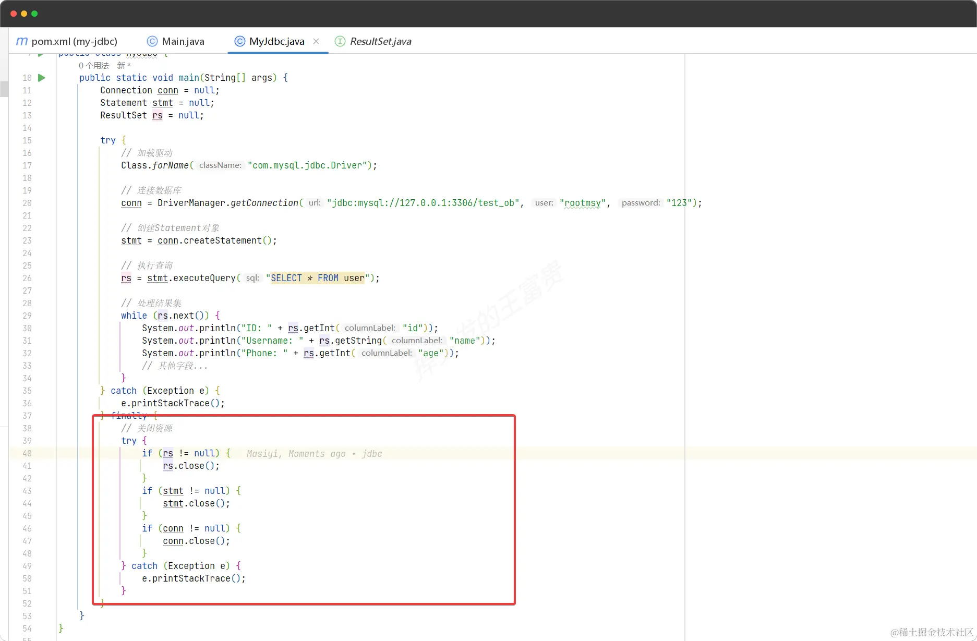Click the "Username: " string literal
This screenshot has height=641, width=977.
(272, 341)
